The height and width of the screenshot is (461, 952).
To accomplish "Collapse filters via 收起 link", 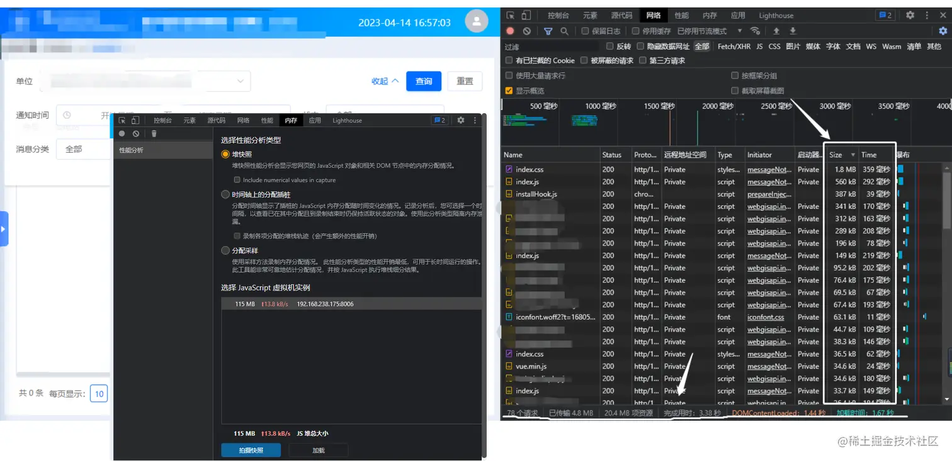I will click(x=385, y=81).
